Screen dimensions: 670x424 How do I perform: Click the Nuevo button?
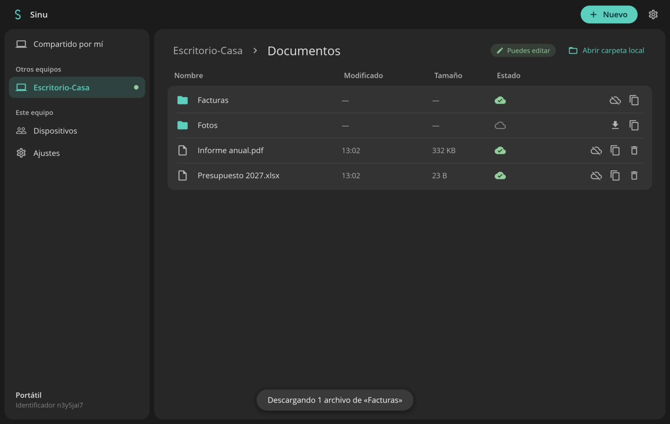(609, 14)
